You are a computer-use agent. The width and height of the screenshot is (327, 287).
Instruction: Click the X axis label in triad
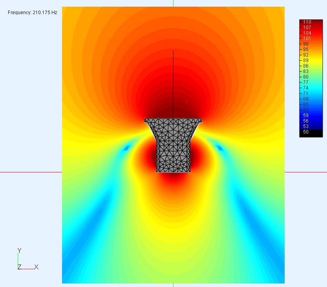coord(36,267)
